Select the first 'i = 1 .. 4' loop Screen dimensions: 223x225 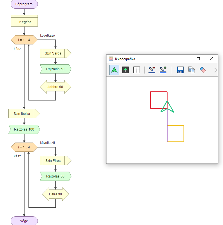tap(24, 40)
